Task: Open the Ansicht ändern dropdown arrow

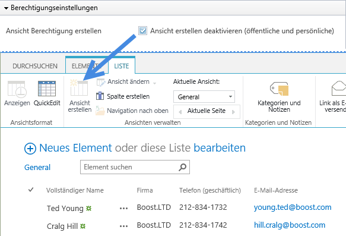Action: (155, 83)
